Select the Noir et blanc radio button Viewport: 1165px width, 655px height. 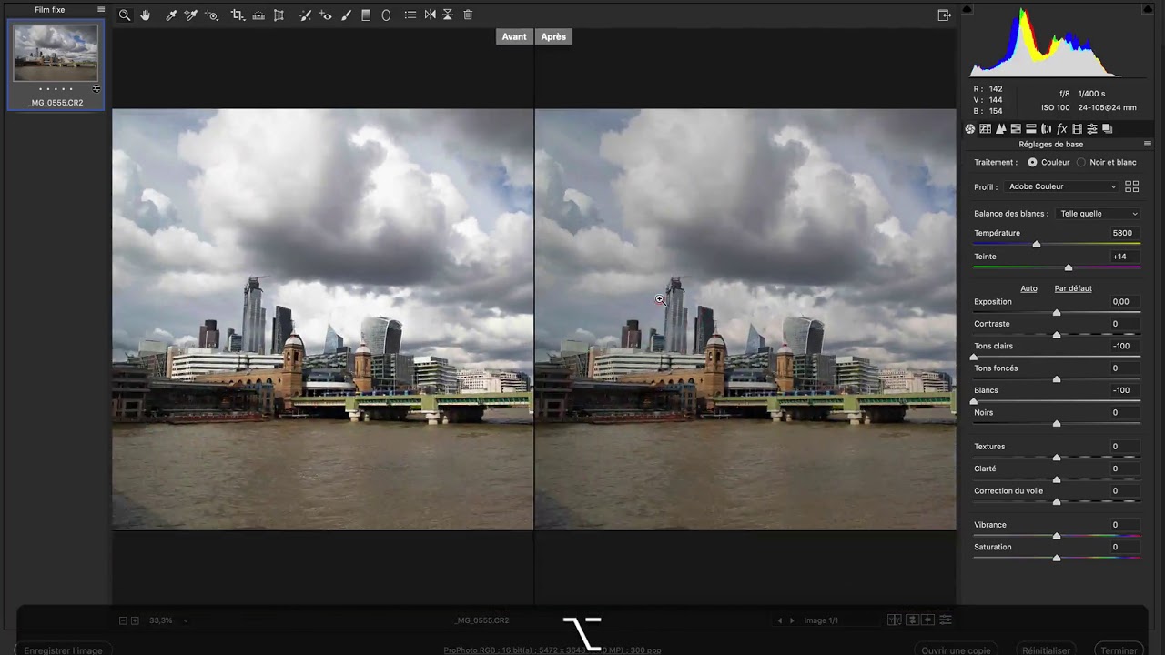[x=1081, y=163]
